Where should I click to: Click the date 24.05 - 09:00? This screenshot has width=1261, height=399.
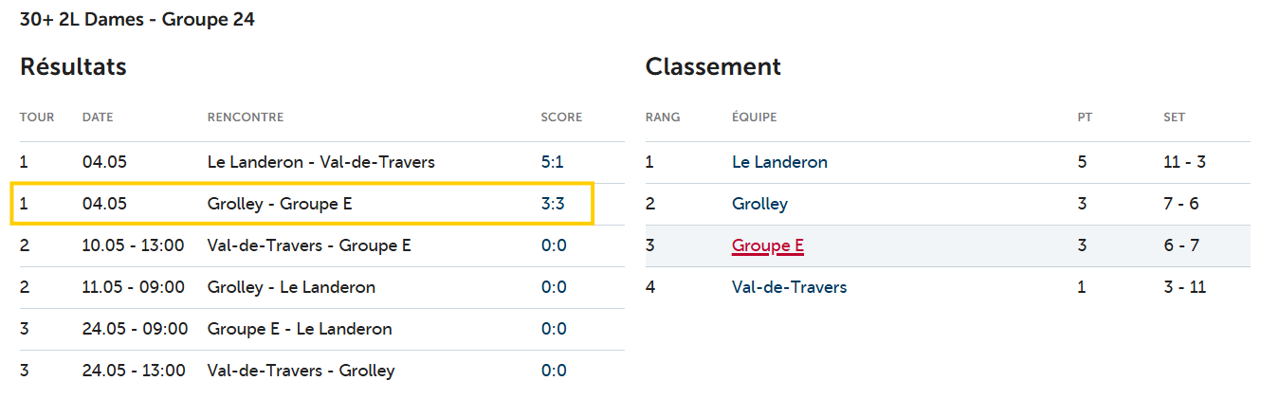click(135, 329)
